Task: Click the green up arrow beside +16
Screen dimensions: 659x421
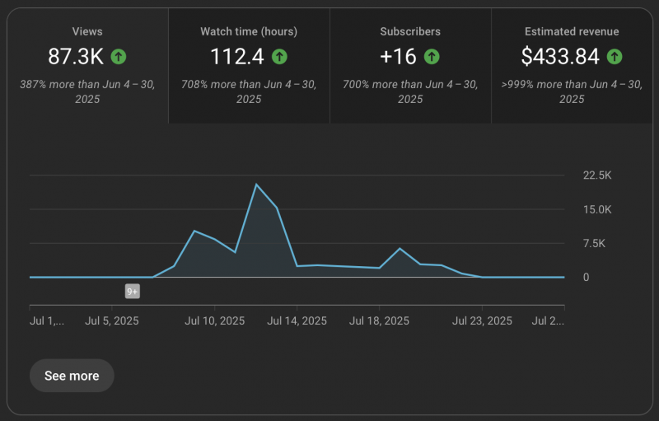Action: [x=432, y=57]
